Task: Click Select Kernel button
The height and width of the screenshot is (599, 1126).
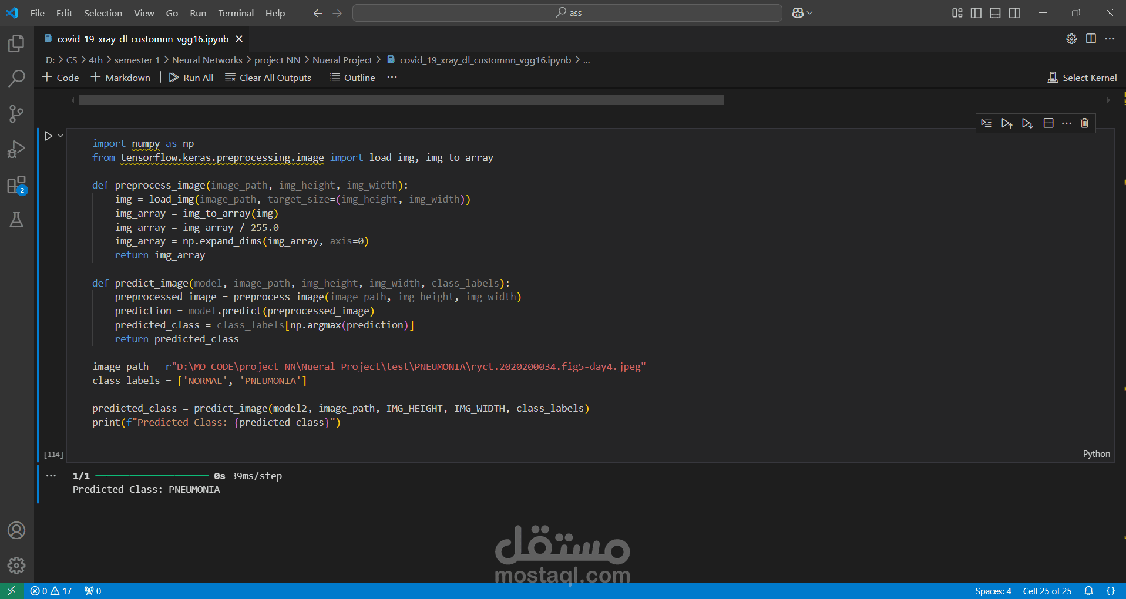Action: (x=1083, y=78)
